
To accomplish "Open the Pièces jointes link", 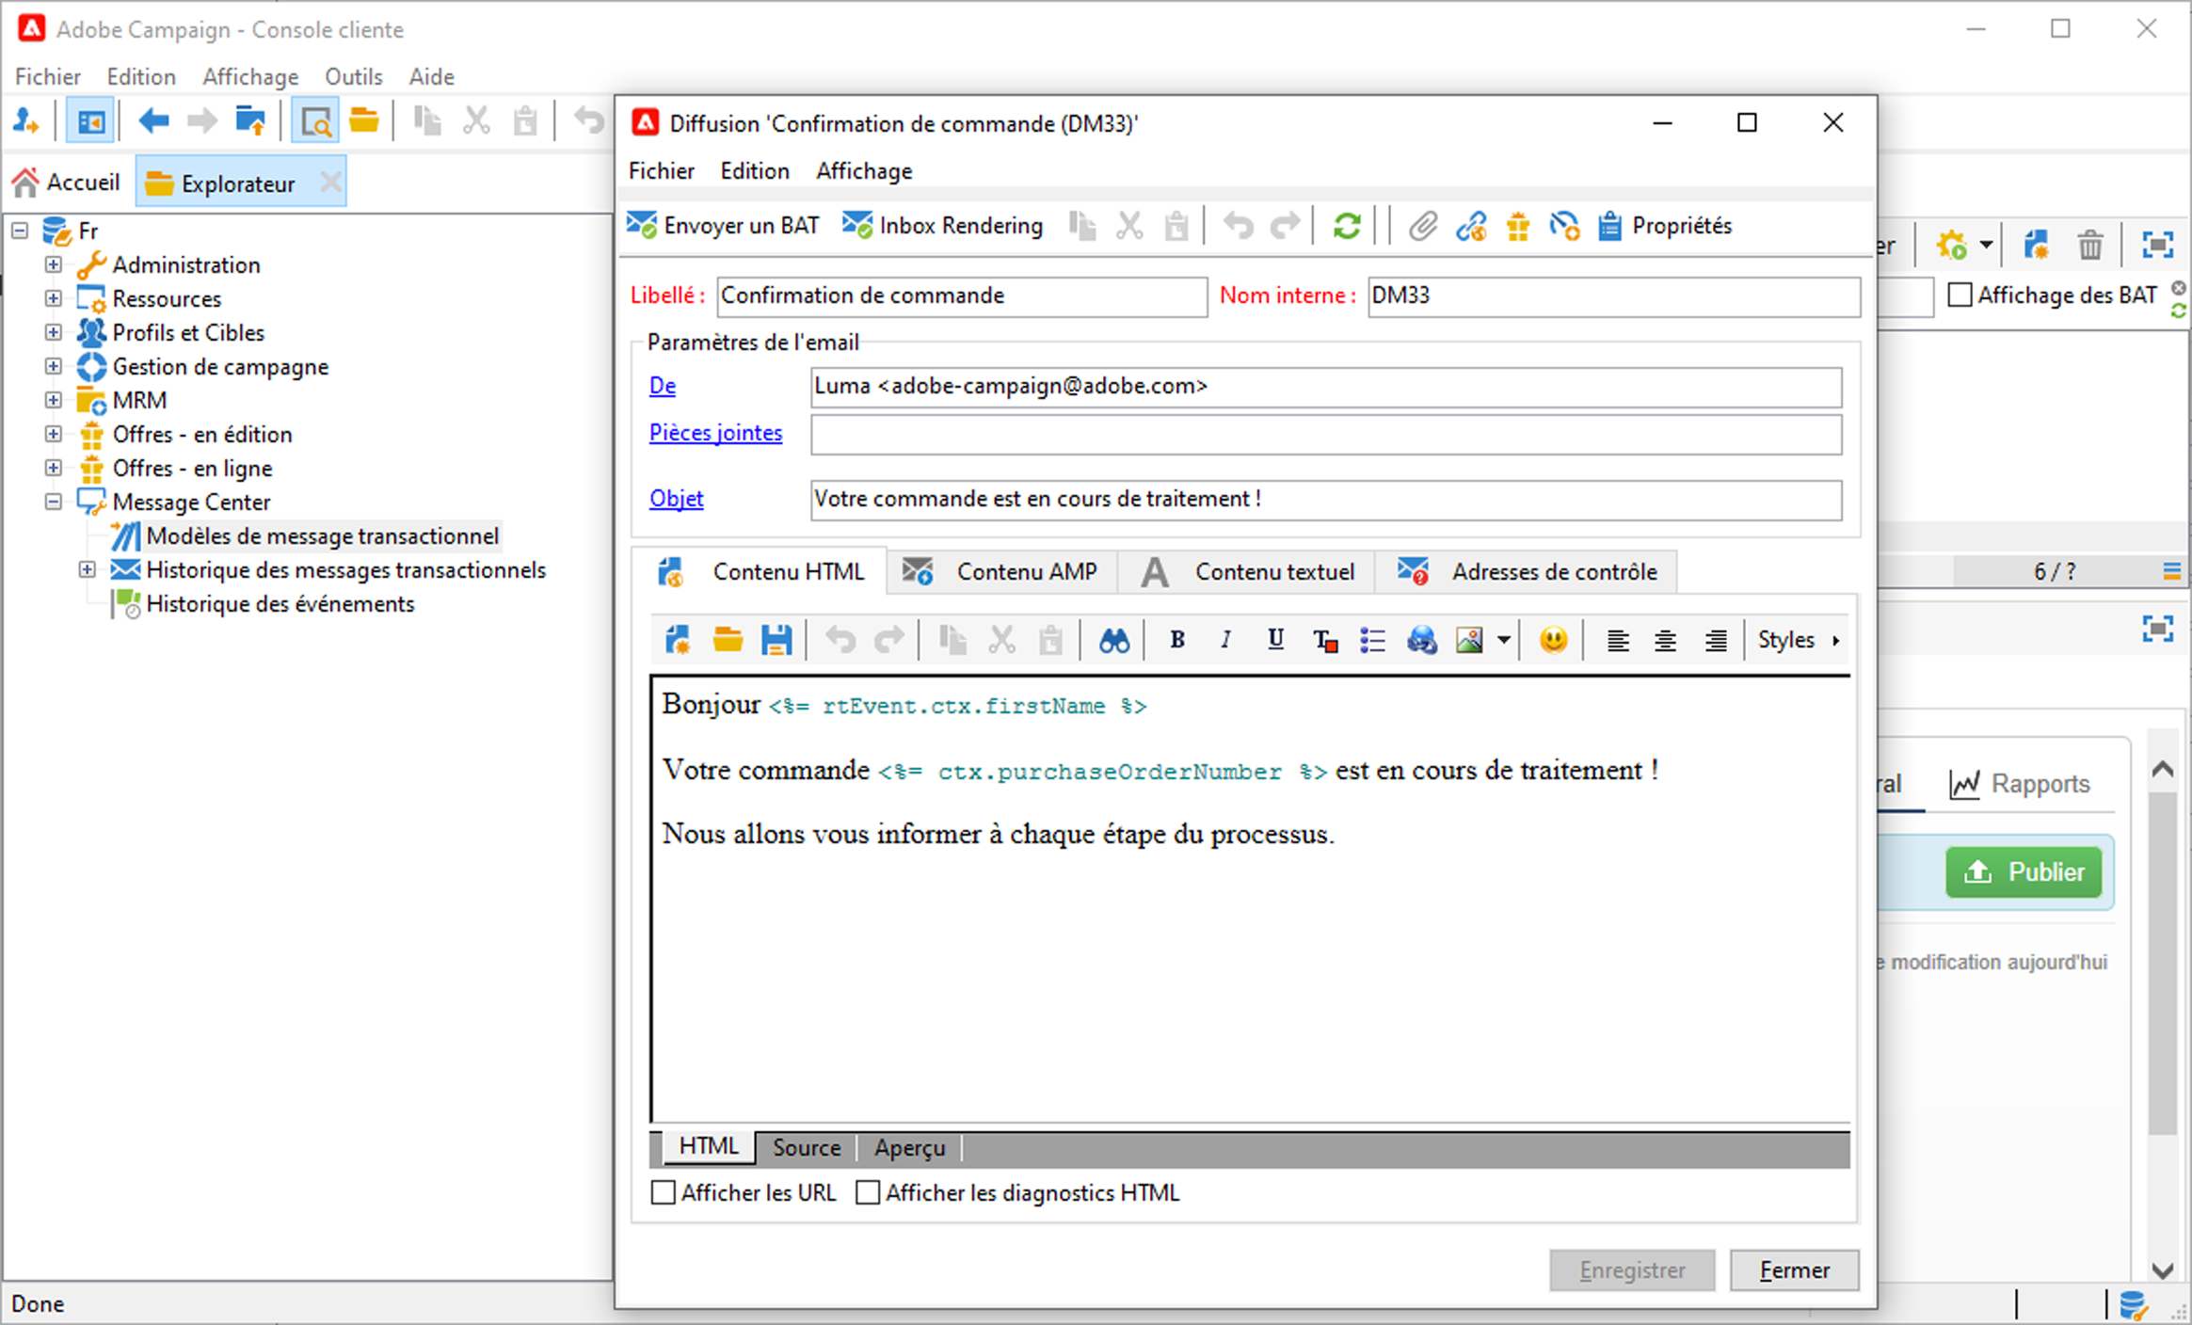I will (x=715, y=433).
